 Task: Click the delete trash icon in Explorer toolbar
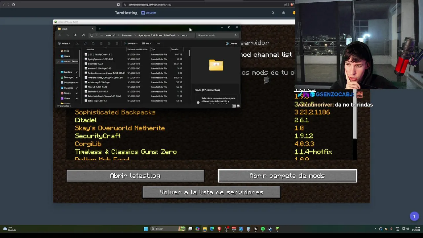117,44
